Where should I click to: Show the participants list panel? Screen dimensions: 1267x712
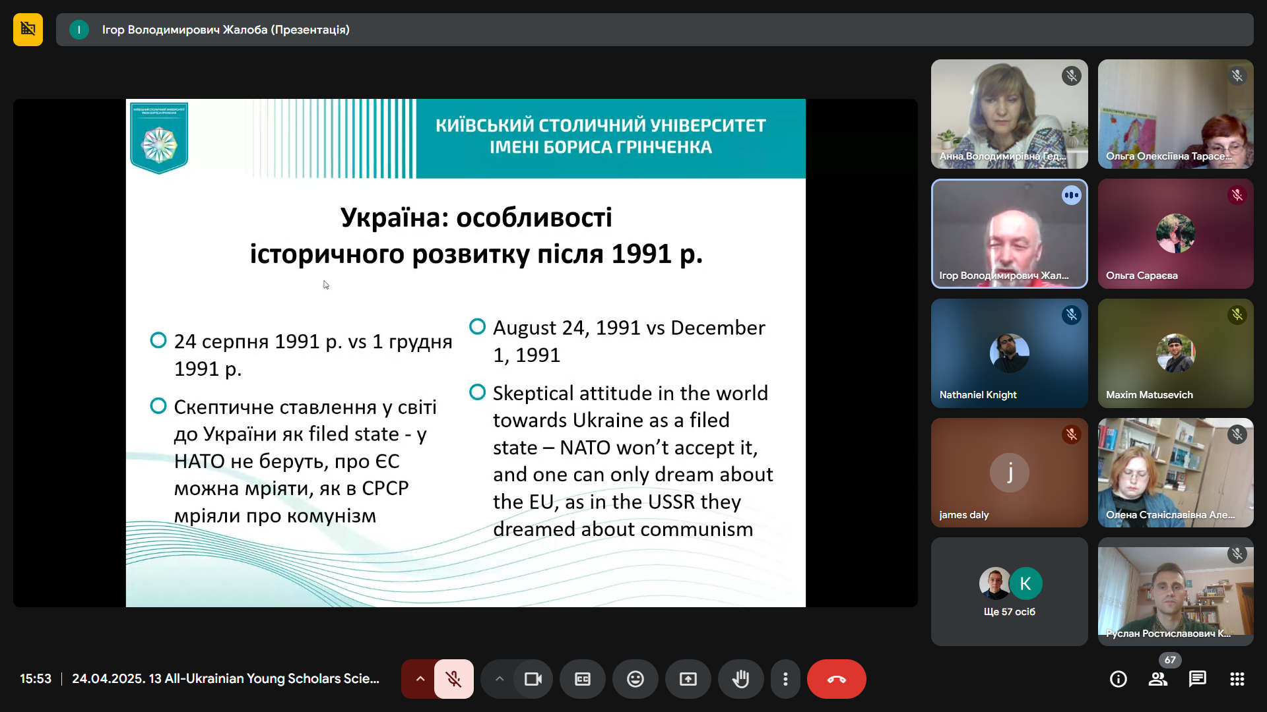point(1157,679)
